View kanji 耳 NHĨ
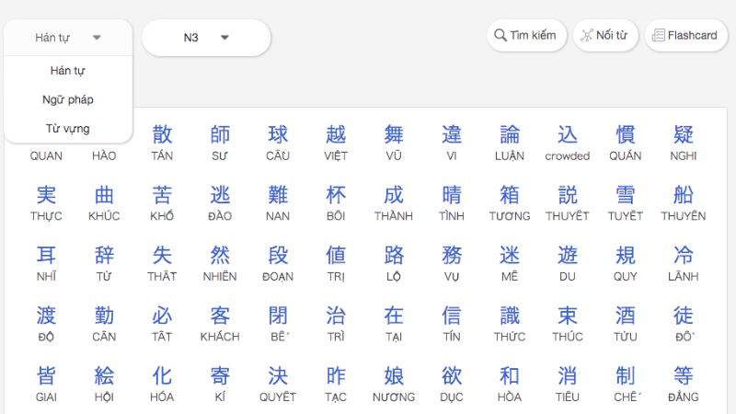736x414 pixels. pyautogui.click(x=46, y=263)
